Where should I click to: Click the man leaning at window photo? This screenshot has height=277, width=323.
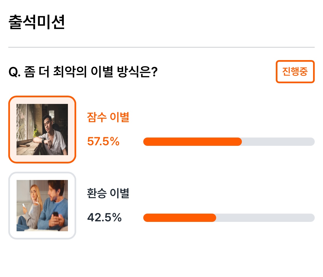pos(42,129)
